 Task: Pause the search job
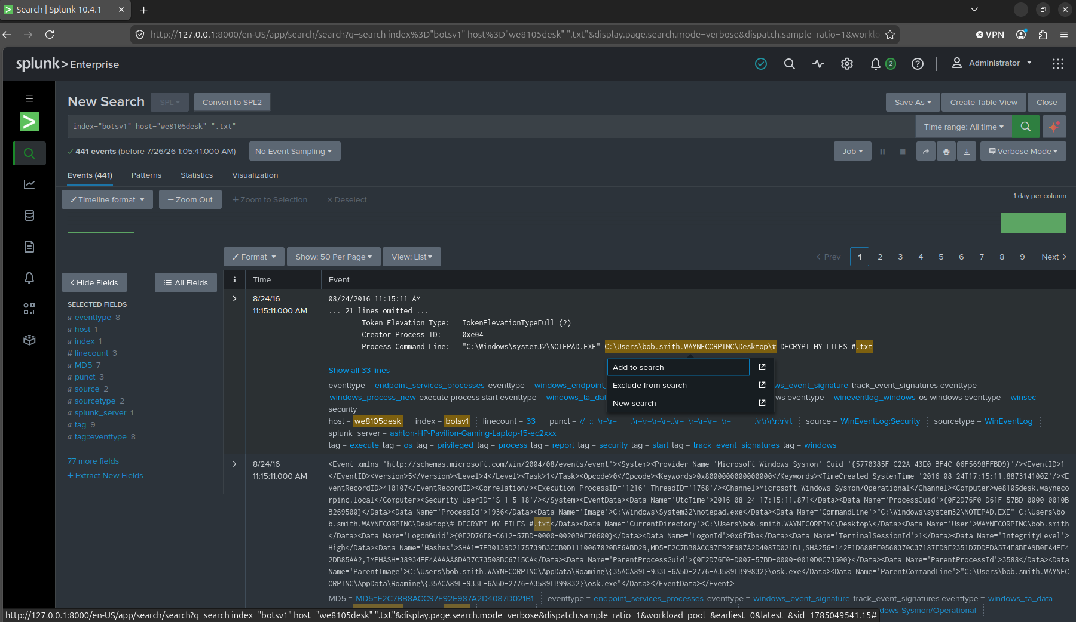tap(882, 152)
